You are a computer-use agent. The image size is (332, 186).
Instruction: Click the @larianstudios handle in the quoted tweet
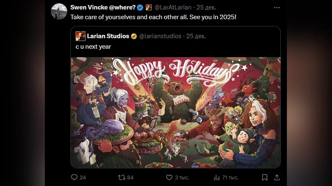160,36
